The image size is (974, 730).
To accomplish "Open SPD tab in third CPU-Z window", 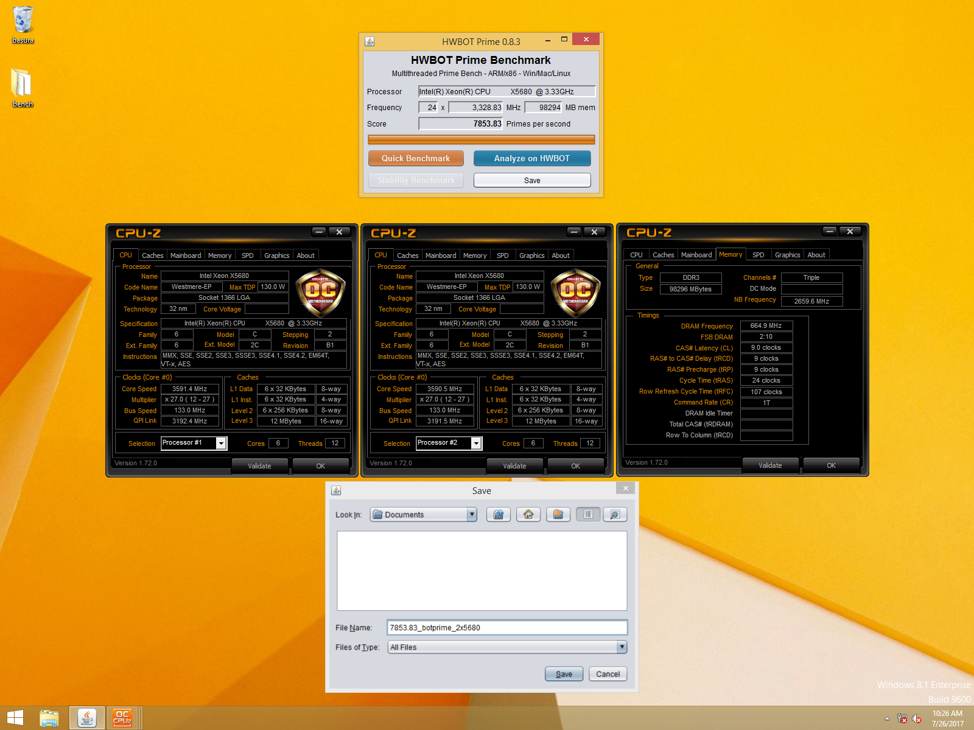I will (x=759, y=255).
